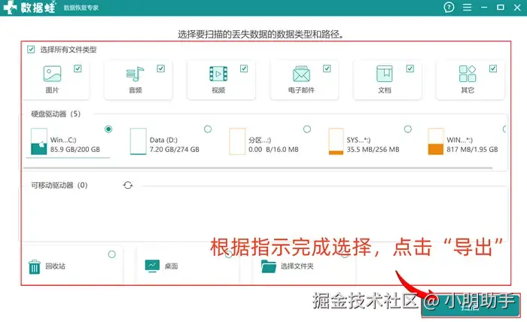
Task: Click the 817 MB/1.95 GB text
Action: [x=472, y=150]
